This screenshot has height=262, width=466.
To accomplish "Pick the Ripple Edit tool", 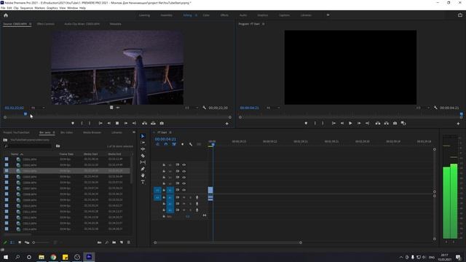I will (143, 149).
